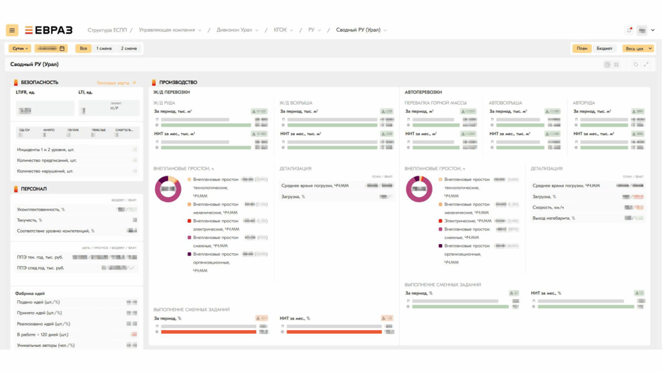The image size is (662, 372).
Task: Click the tag icon in Сводный РУ header
Action: [x=635, y=65]
